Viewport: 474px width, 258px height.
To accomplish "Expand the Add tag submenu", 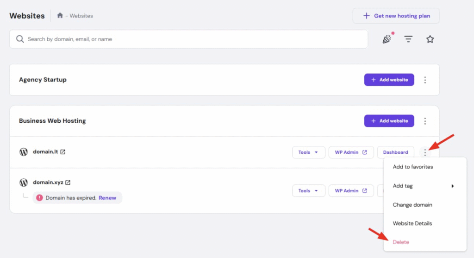I will click(424, 186).
